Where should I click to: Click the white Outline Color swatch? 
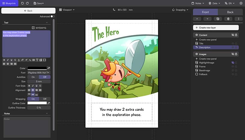(37, 103)
